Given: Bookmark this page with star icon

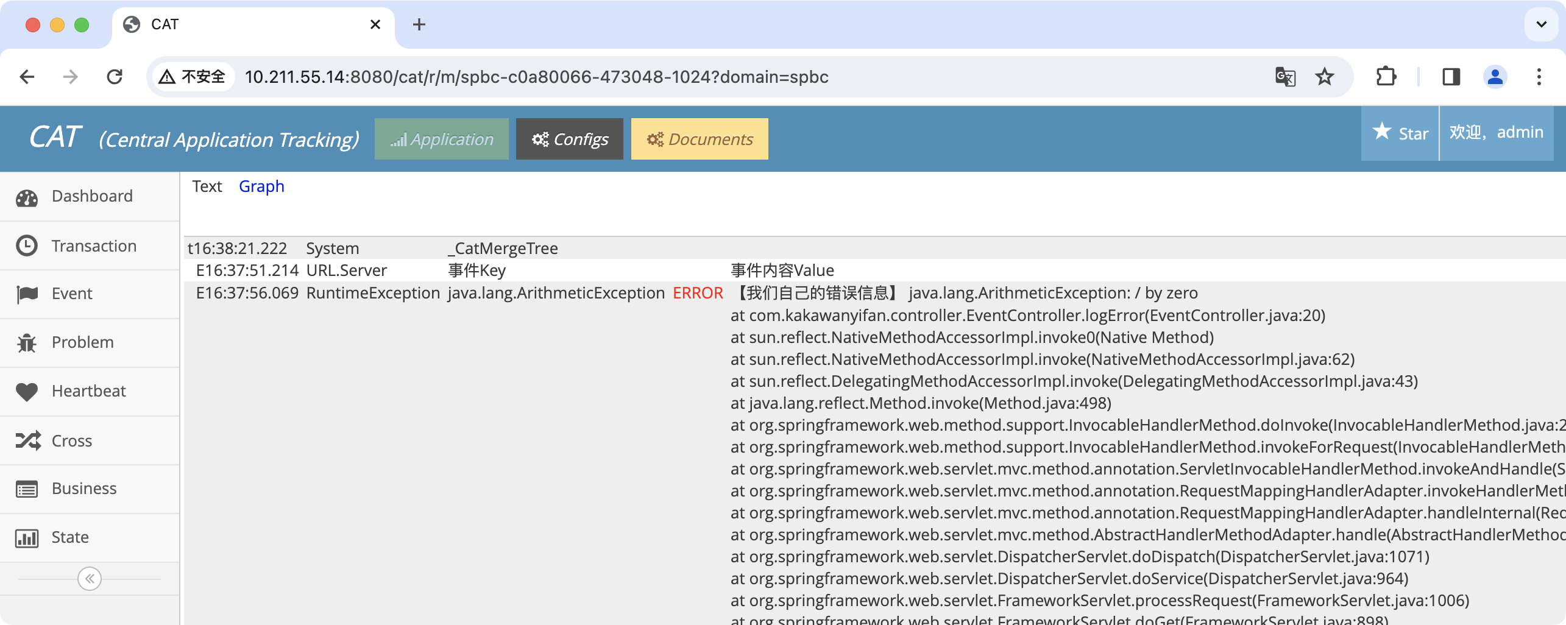Looking at the screenshot, I should coord(1324,77).
